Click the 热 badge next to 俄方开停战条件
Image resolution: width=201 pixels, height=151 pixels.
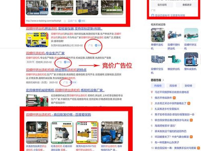click(x=174, y=98)
